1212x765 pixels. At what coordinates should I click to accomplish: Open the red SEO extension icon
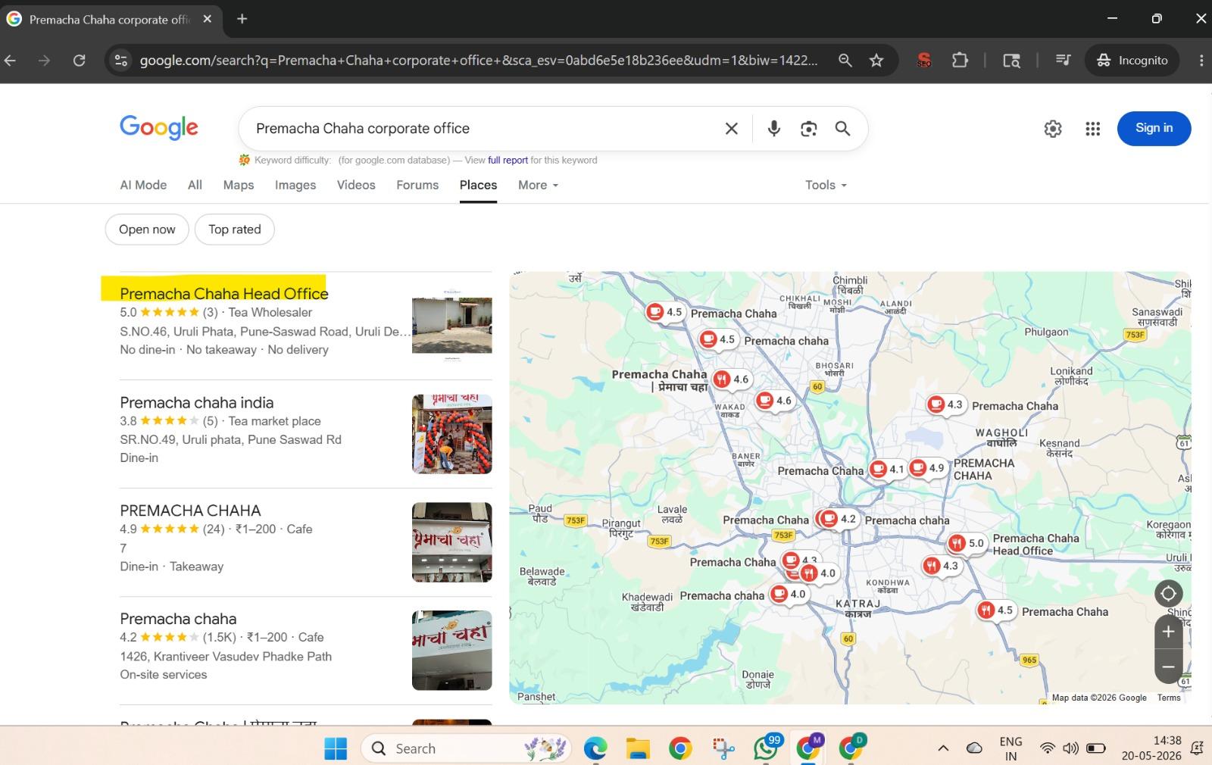click(x=923, y=61)
